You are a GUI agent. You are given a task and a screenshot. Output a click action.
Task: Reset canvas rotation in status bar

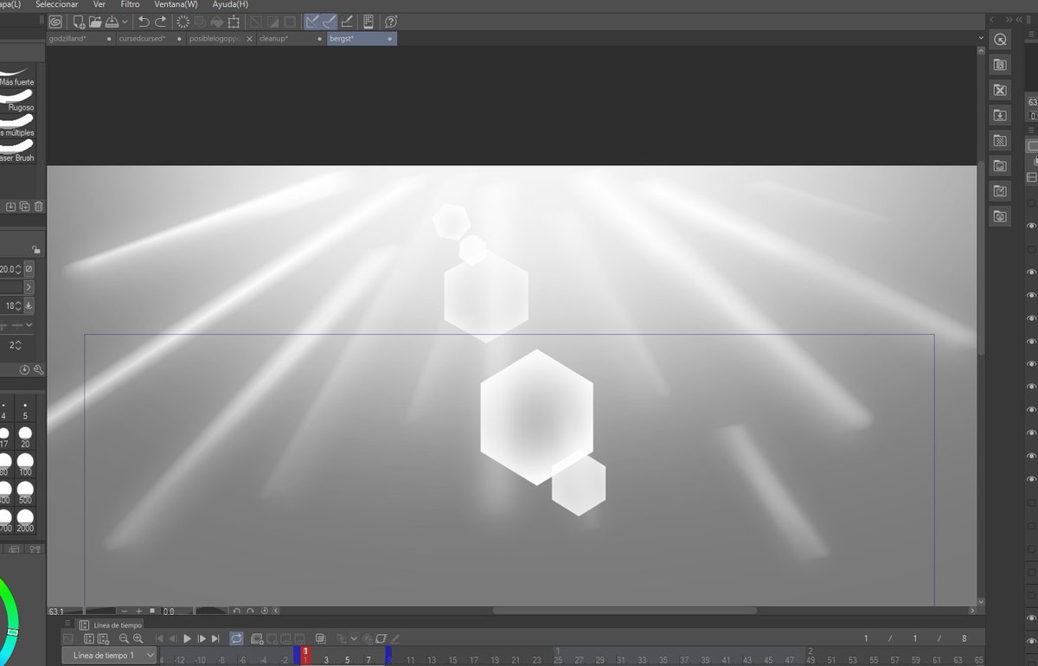click(x=265, y=612)
